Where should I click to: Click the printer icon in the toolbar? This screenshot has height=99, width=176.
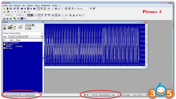click(11, 9)
